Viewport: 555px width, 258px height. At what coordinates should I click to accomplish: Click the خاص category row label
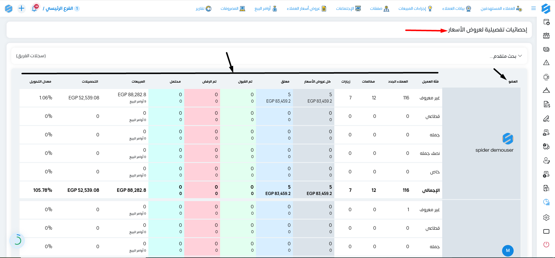[435, 172]
